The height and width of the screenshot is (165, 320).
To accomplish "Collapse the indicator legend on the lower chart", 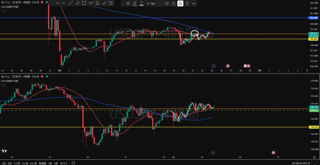I will click(4, 86).
